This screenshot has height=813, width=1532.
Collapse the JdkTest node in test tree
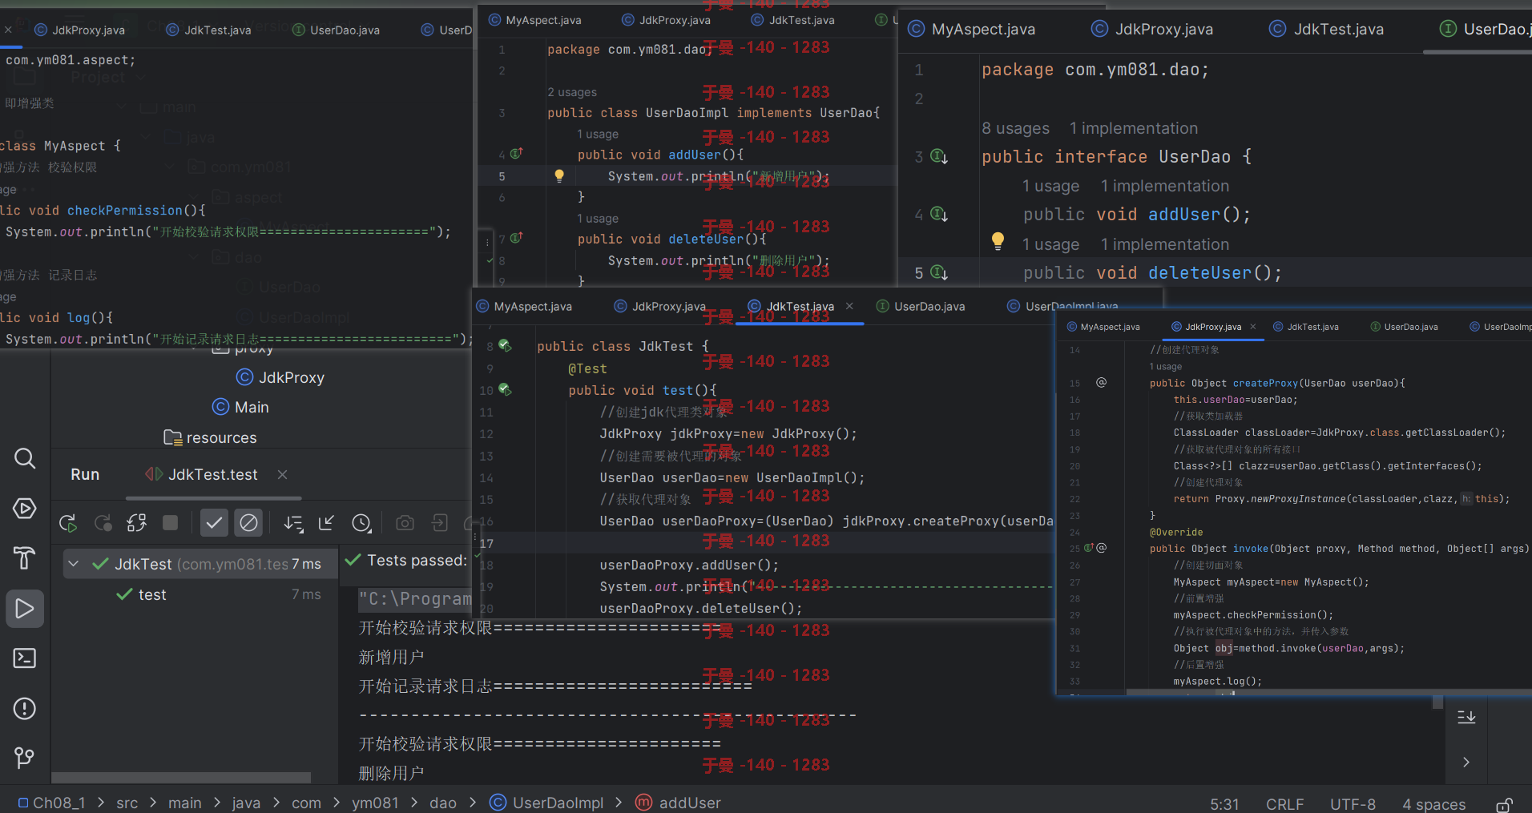tap(74, 564)
